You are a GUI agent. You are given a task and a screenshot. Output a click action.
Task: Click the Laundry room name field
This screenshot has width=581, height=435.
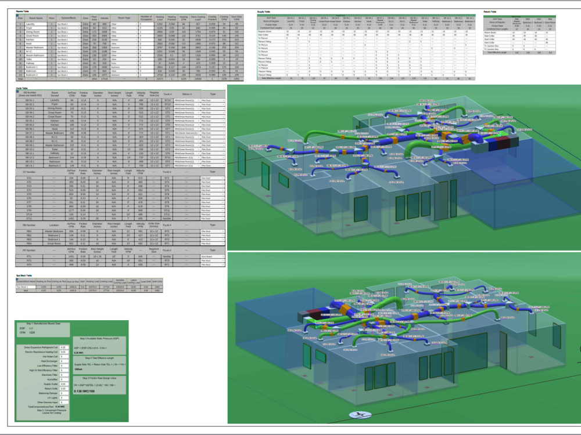click(x=36, y=24)
